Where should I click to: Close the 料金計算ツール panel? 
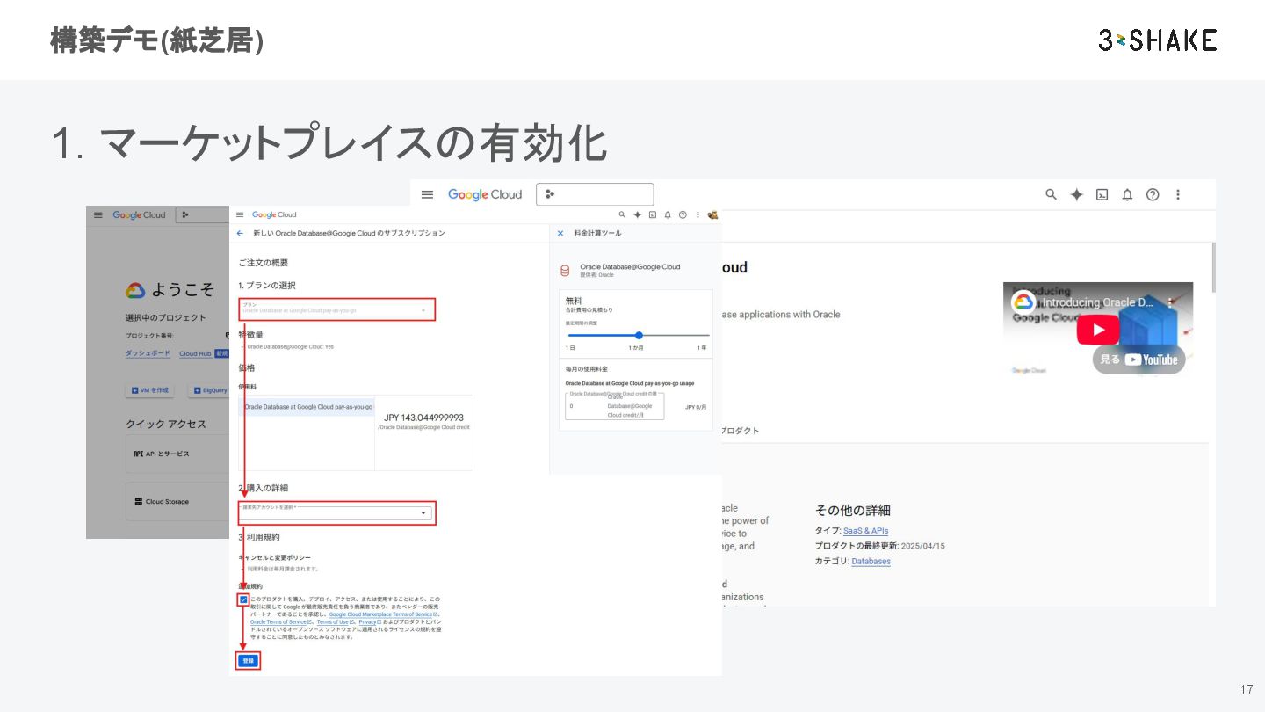[x=560, y=233]
